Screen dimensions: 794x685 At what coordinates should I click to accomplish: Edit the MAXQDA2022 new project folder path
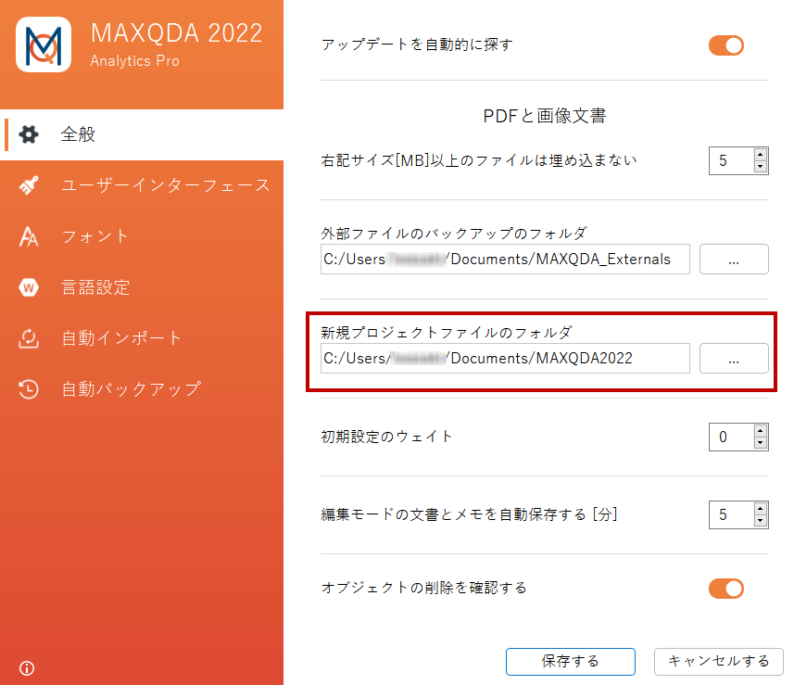[x=505, y=358]
